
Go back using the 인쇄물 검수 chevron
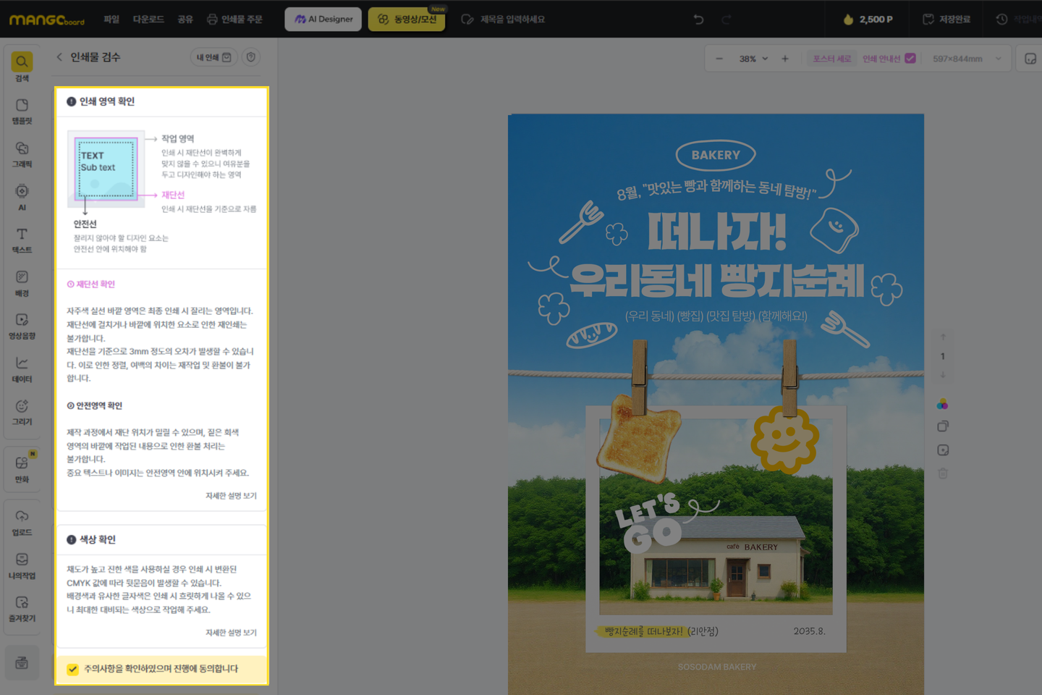point(59,57)
